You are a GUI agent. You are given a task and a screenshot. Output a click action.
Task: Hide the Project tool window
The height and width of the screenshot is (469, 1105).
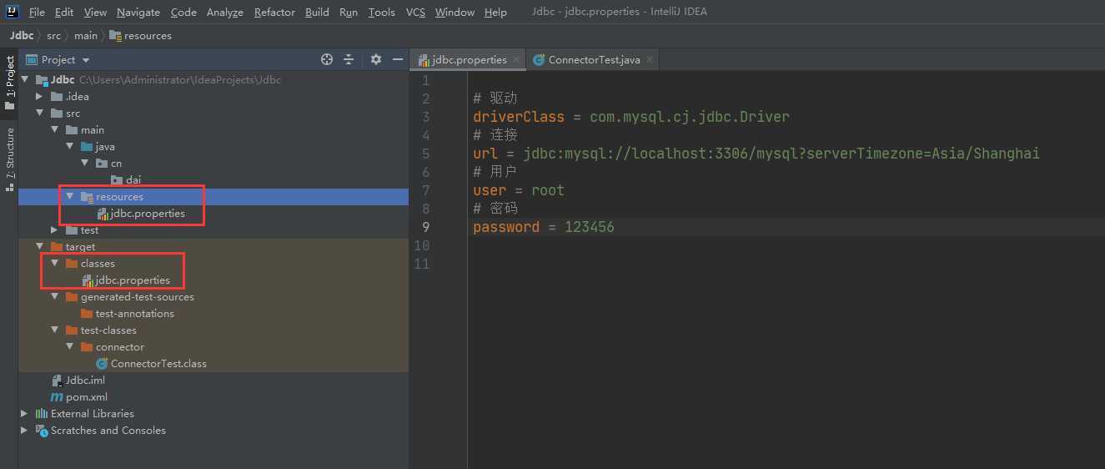398,59
